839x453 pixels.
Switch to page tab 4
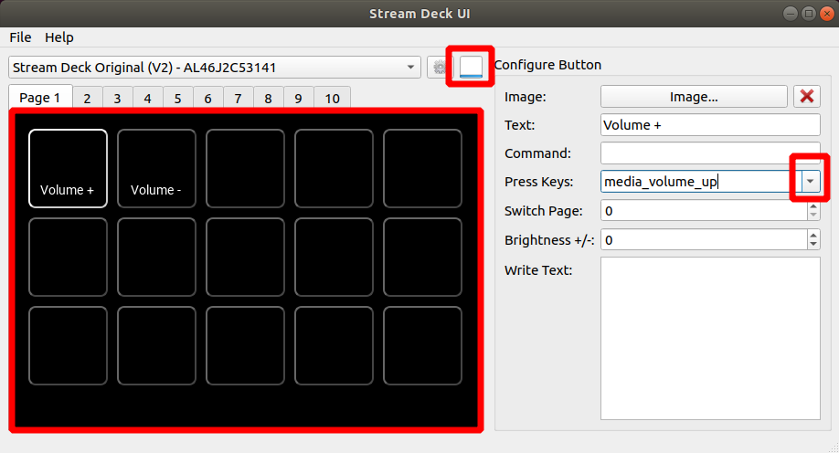pos(148,99)
